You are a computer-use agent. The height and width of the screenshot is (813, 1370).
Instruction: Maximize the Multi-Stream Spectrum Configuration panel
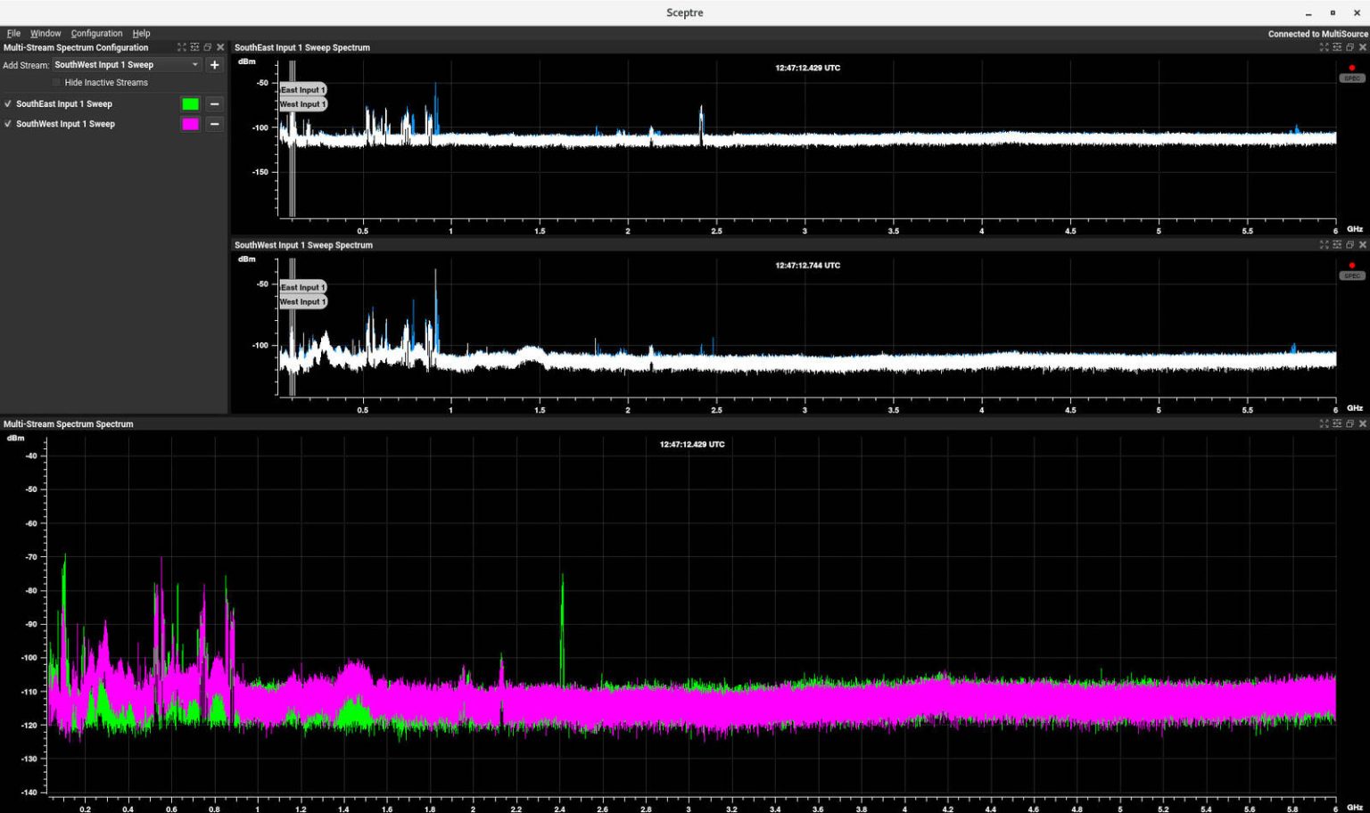[x=180, y=47]
